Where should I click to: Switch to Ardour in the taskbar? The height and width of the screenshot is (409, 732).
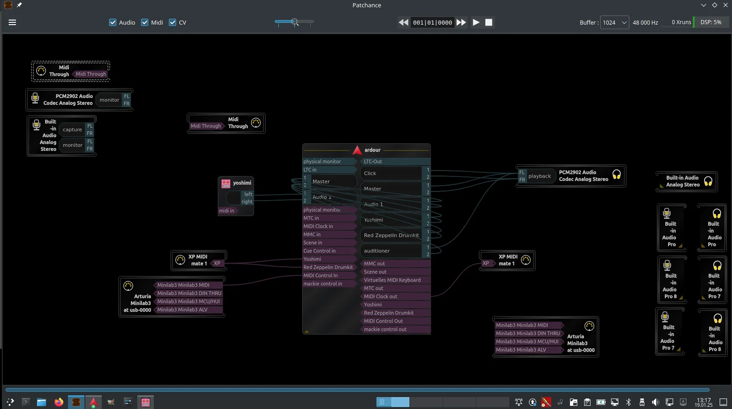[x=93, y=402]
